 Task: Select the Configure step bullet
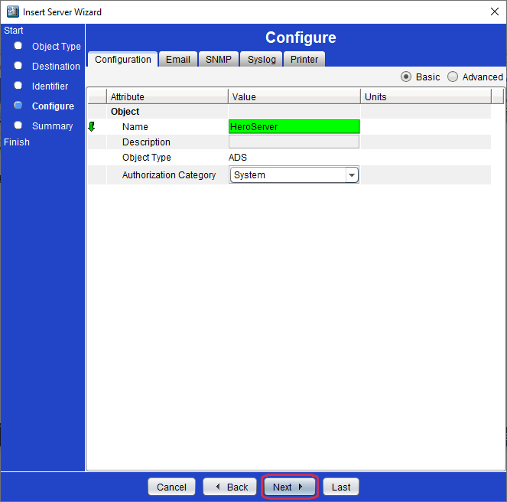[18, 106]
